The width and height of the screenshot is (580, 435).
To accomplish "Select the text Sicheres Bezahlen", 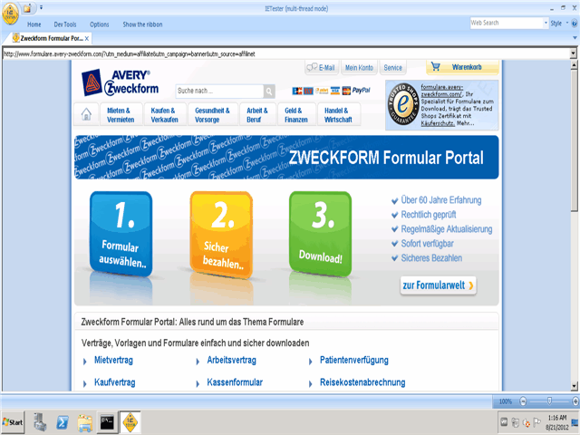I will point(431,258).
